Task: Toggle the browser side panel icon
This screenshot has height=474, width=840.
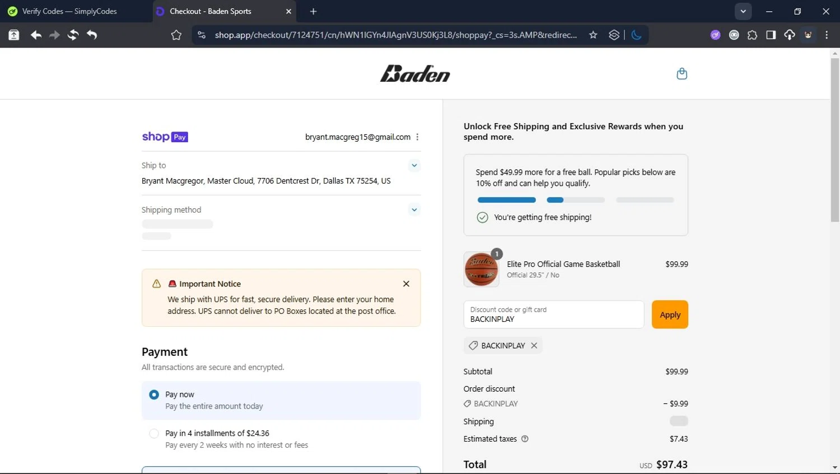Action: point(771,35)
